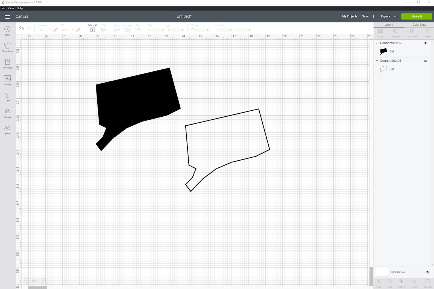
Task: Hide the Connecticut02 layer
Action: tap(426, 43)
